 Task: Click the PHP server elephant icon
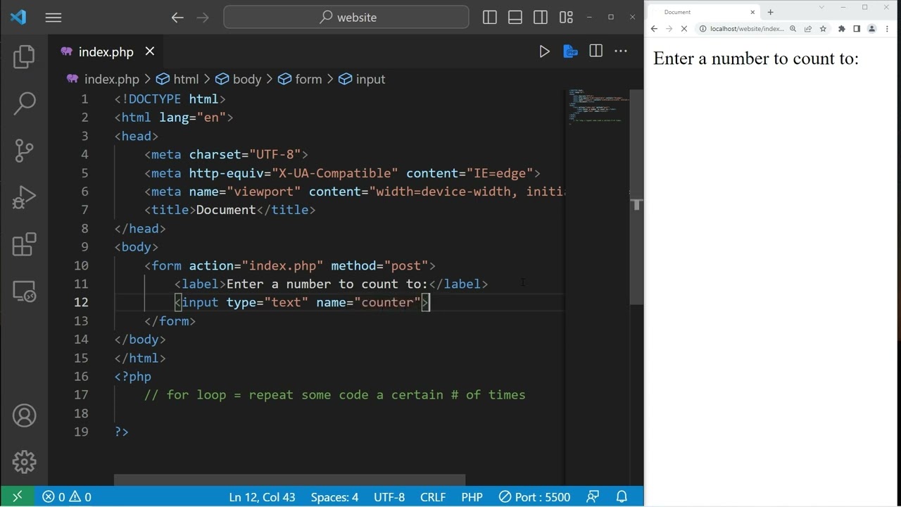pyautogui.click(x=570, y=51)
